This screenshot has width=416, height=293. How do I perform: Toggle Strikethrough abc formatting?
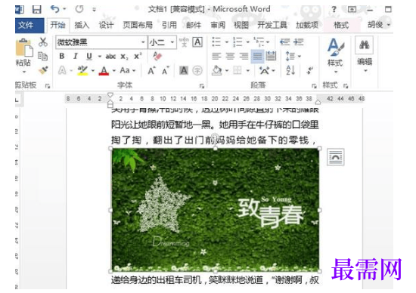[x=110, y=57]
